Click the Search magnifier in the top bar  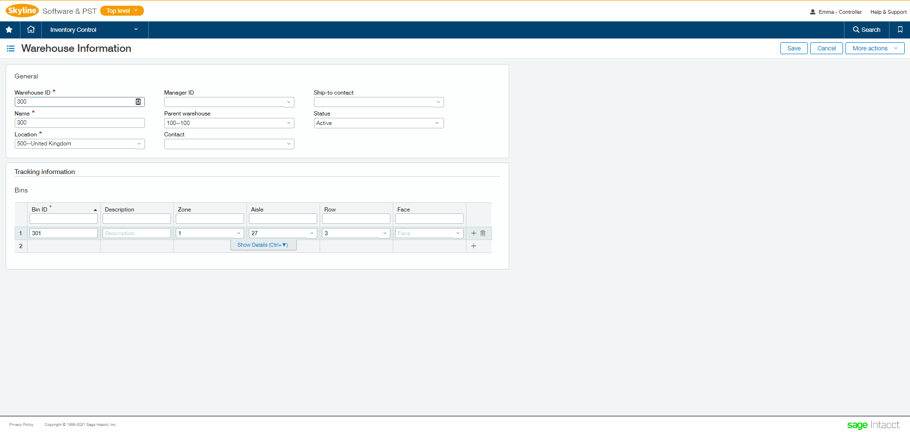point(866,29)
